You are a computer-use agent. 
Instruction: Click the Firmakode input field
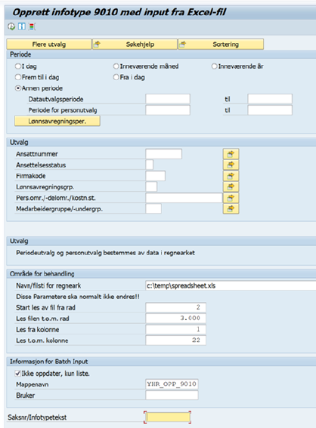156,176
